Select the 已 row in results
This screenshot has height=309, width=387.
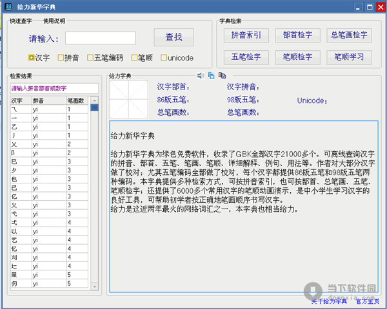point(49,188)
